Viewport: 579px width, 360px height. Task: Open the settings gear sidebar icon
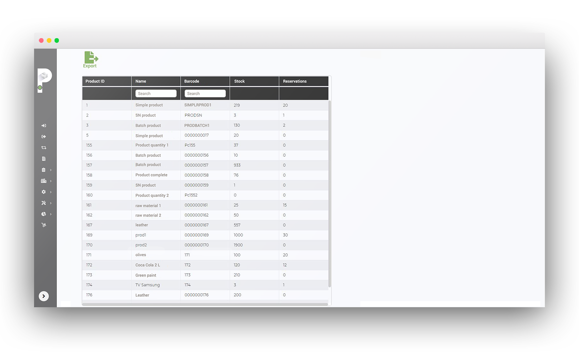coord(44,192)
